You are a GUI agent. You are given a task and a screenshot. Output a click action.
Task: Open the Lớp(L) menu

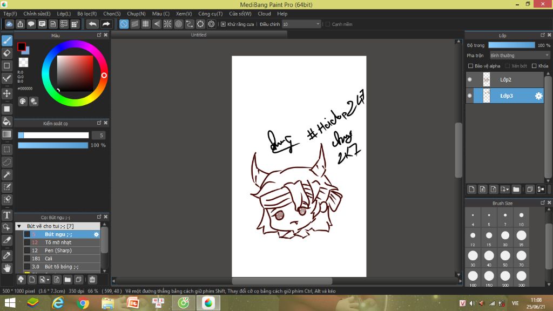(x=64, y=13)
